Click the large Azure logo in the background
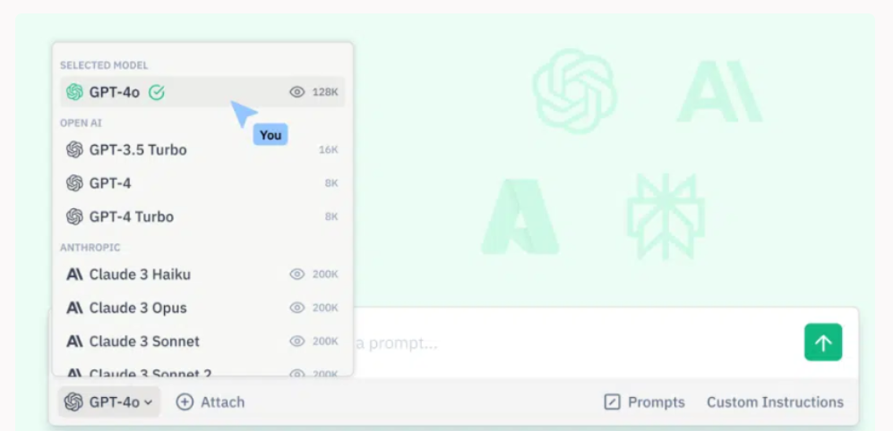The width and height of the screenshot is (893, 431). (520, 216)
